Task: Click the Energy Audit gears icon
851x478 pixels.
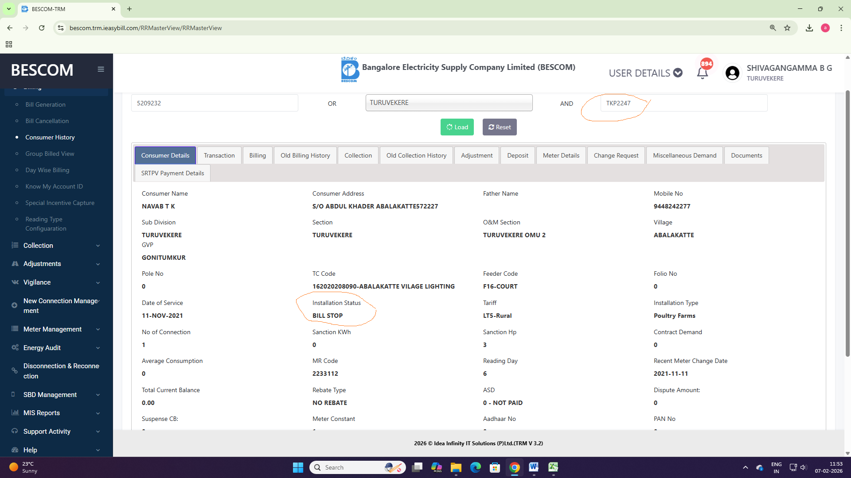Action: [15, 347]
